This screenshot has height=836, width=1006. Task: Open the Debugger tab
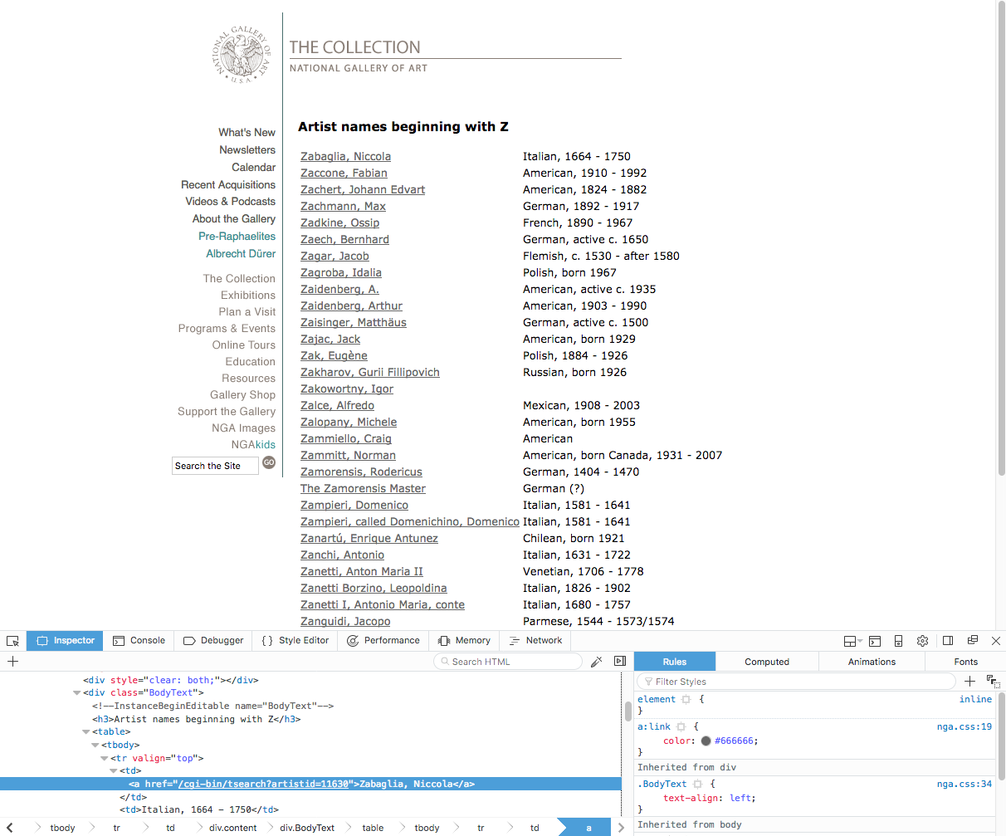pos(213,641)
